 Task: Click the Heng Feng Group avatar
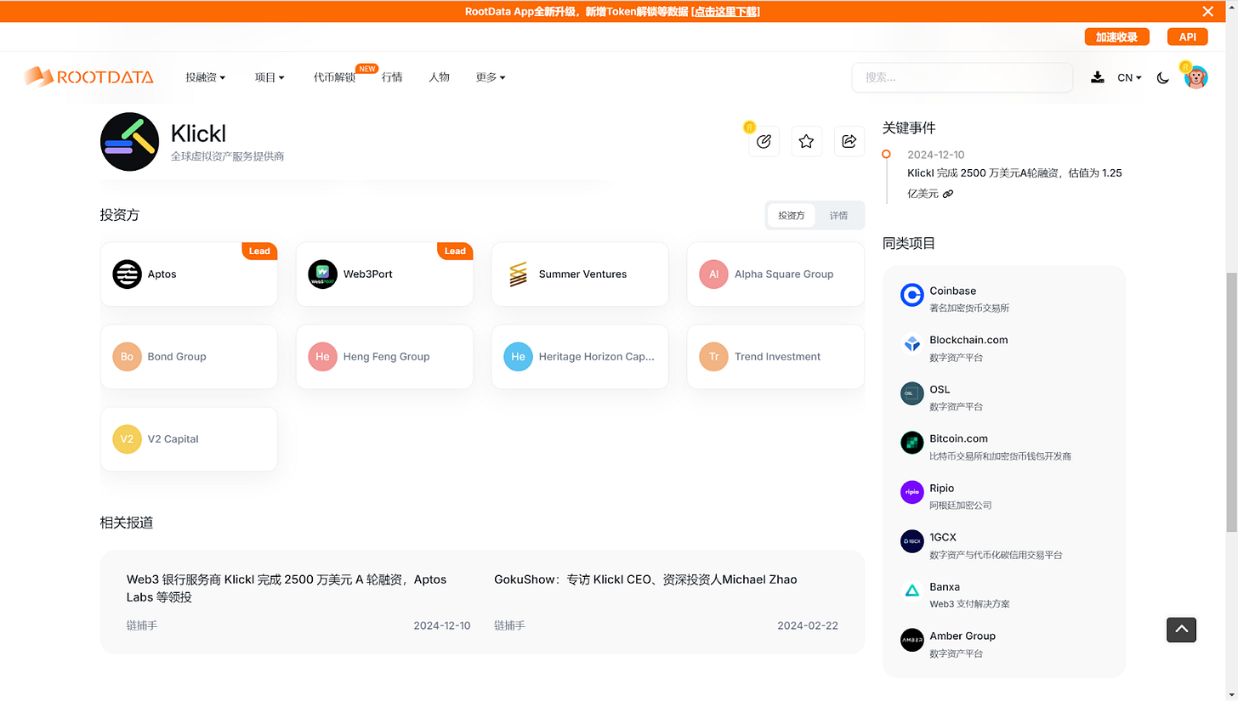pyautogui.click(x=322, y=356)
